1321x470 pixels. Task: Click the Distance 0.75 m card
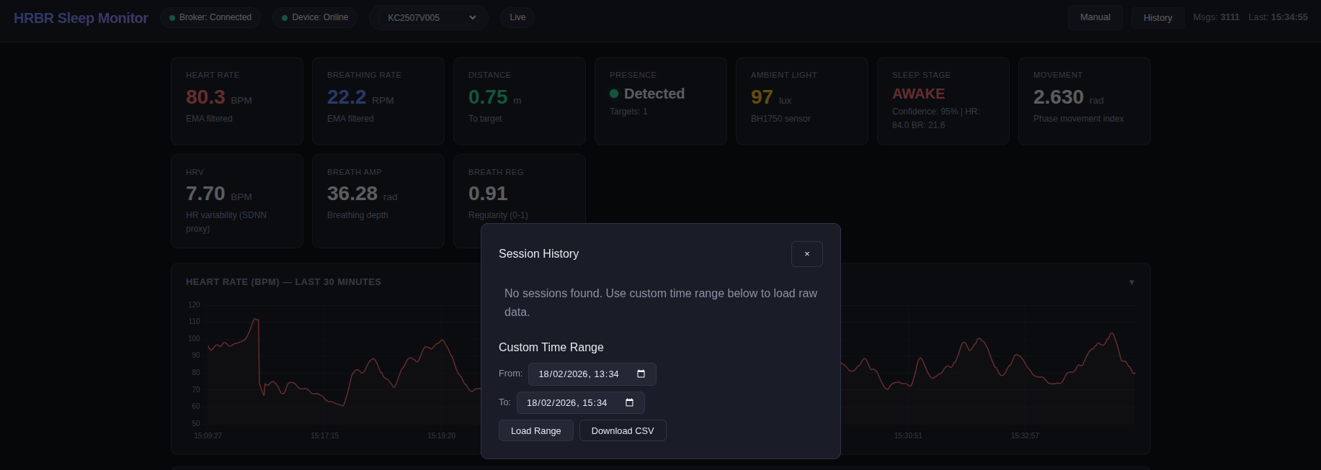point(520,101)
